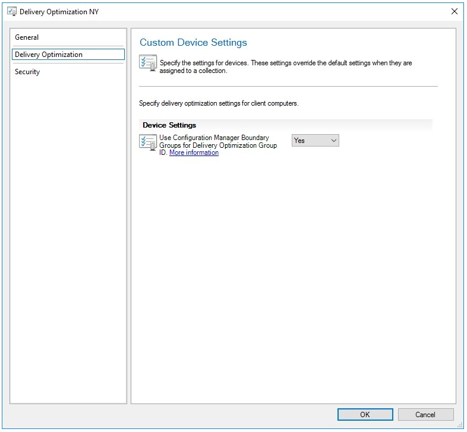This screenshot has height=432, width=467.
Task: Close the Delivery Optimization NY dialog
Action: 454,11
